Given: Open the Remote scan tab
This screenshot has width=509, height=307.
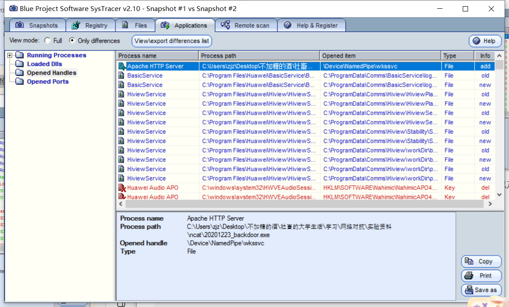Looking at the screenshot, I should coord(246,25).
